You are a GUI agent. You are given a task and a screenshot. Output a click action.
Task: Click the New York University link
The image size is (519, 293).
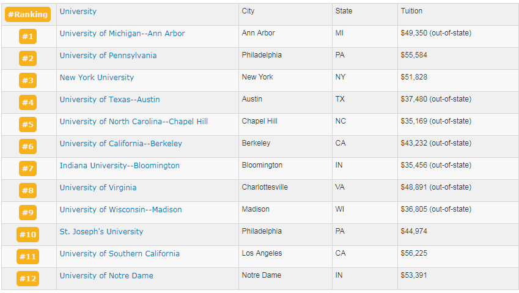tap(97, 78)
